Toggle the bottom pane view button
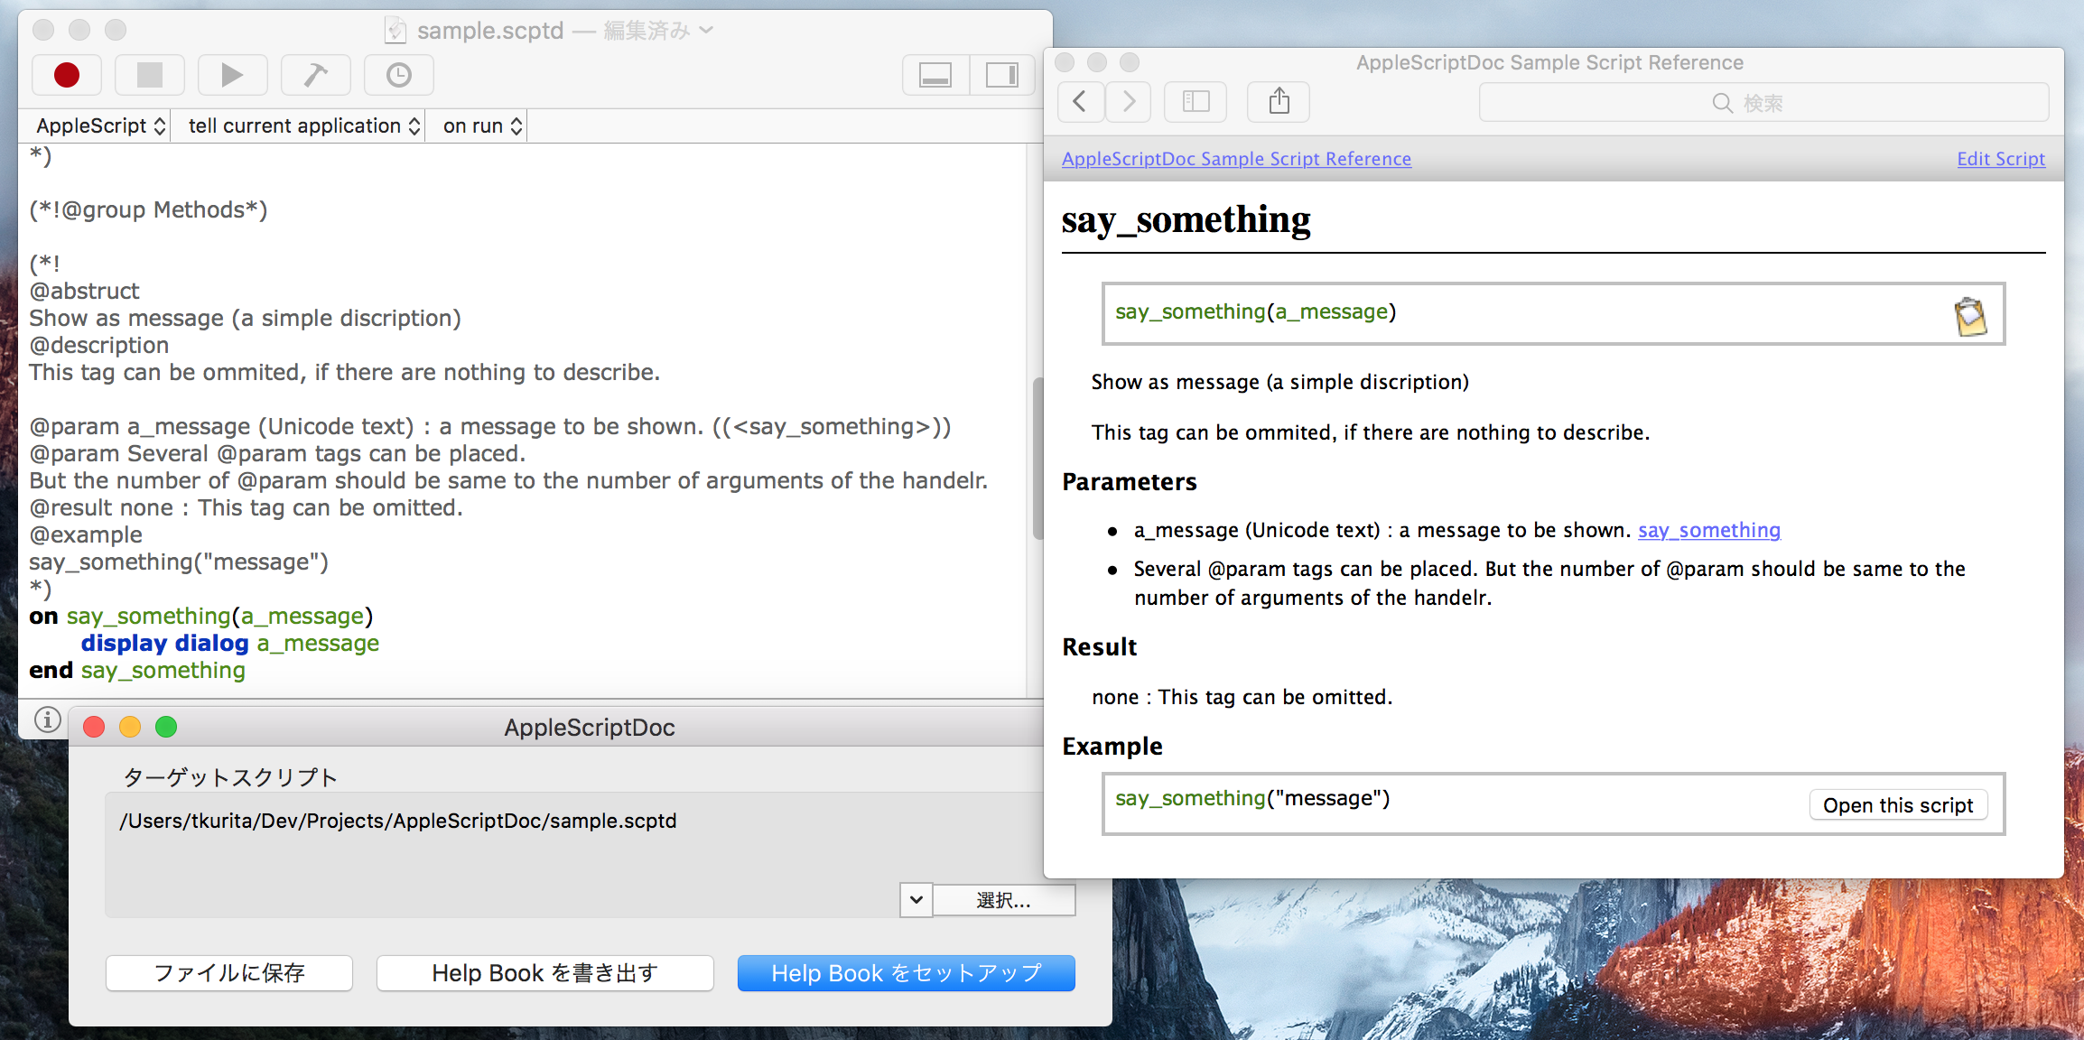Image resolution: width=2084 pixels, height=1040 pixels. 935,75
